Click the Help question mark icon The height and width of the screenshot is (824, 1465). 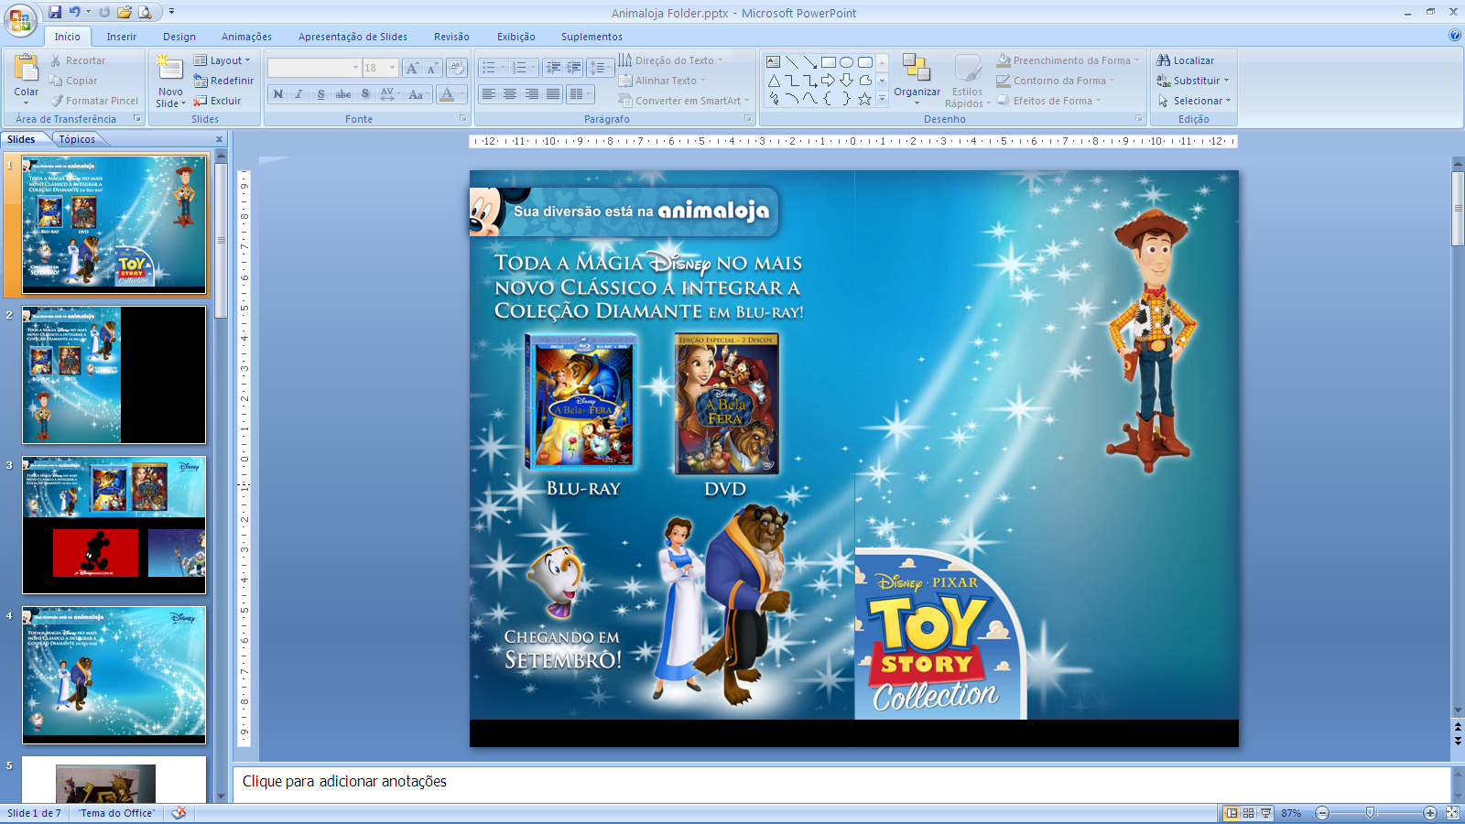coord(1455,36)
